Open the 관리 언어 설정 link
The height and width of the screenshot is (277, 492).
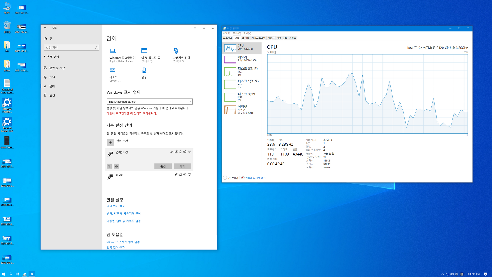point(116,206)
